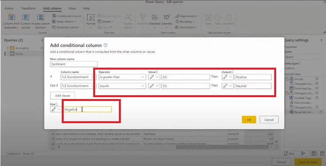Open the Help tab
Image resolution: width=326 pixels, height=166 pixels.
(86, 8)
